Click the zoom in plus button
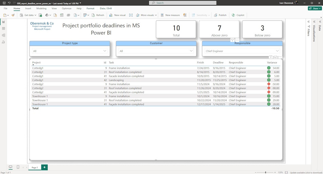The height and width of the screenshot is (174, 323). coord(275,173)
